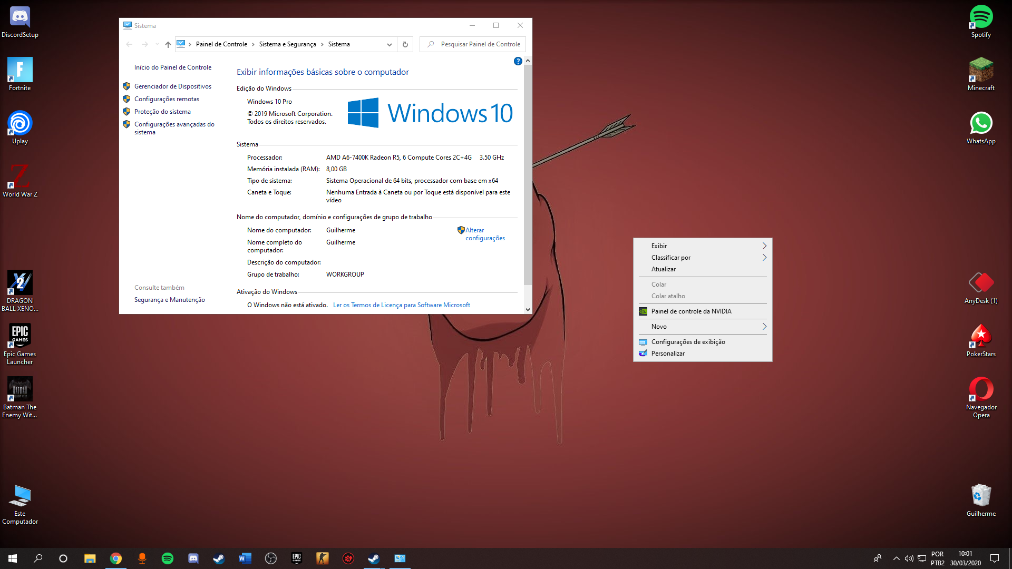The image size is (1012, 569).
Task: Select Este Computador desktop icon
Action: 20,504
